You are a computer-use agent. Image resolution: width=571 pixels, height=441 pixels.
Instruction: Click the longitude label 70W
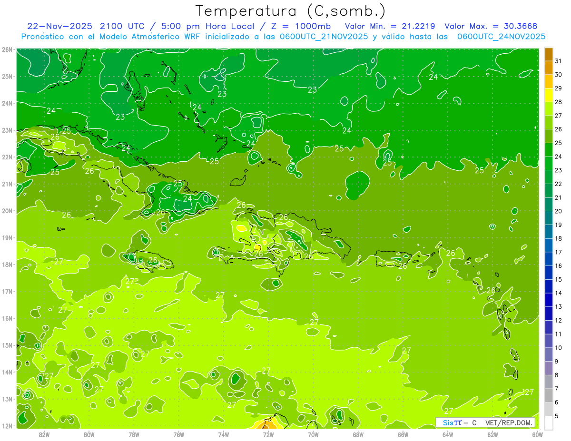coord(313,434)
